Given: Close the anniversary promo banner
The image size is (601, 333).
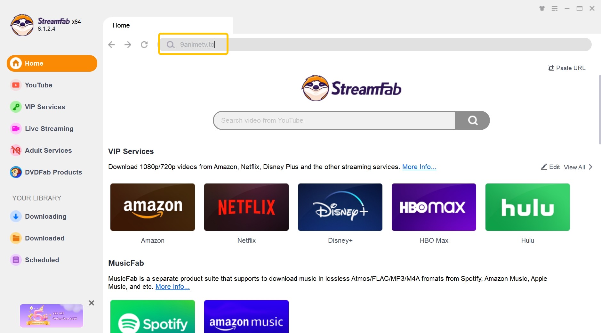Looking at the screenshot, I should 92,303.
